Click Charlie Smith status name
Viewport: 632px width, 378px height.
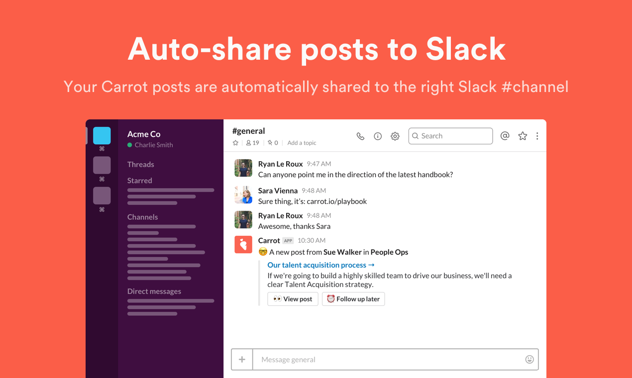coord(154,145)
